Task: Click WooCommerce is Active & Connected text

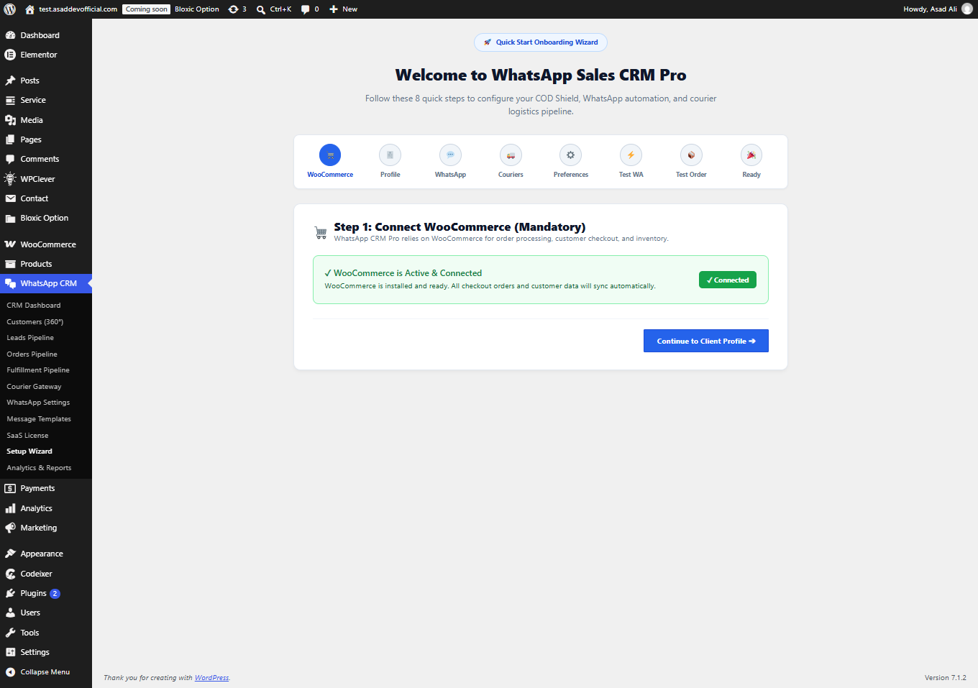Action: [x=403, y=273]
